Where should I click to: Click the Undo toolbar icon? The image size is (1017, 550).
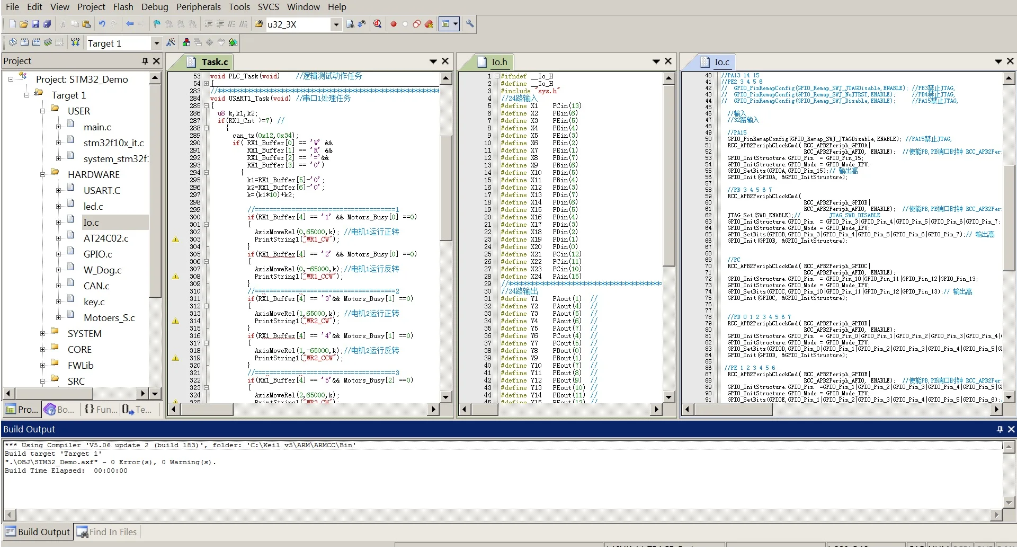pyautogui.click(x=102, y=24)
